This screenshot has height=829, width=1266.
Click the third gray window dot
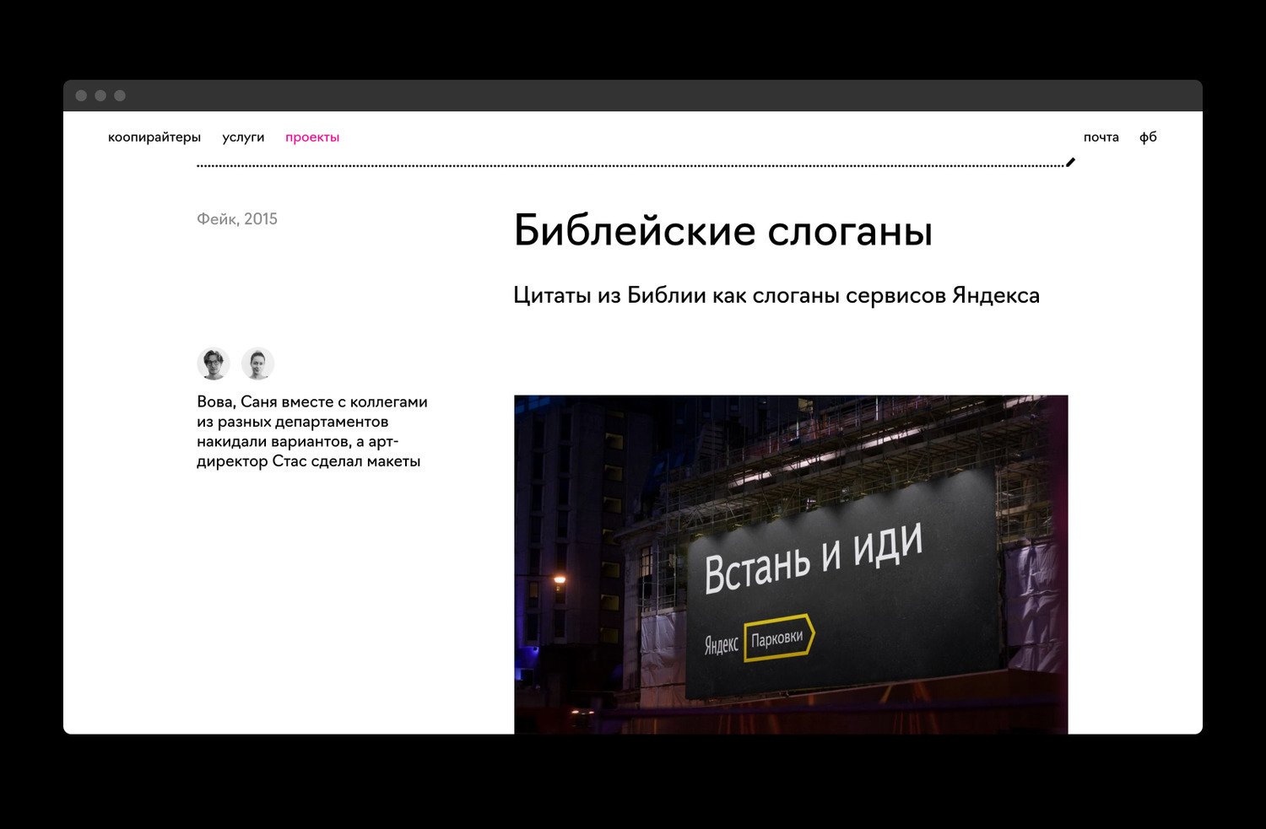click(120, 96)
